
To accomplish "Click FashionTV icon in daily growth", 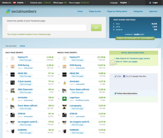I will (x=13, y=58).
